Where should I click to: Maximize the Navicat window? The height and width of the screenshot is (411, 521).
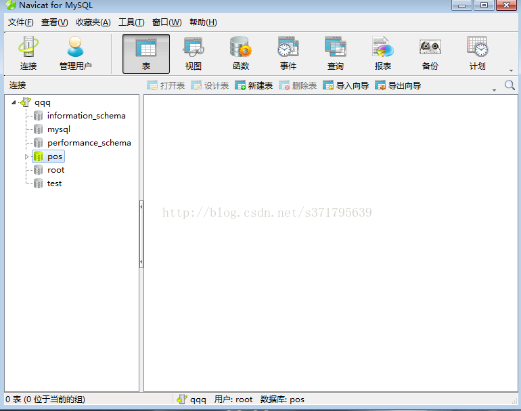[484, 5]
